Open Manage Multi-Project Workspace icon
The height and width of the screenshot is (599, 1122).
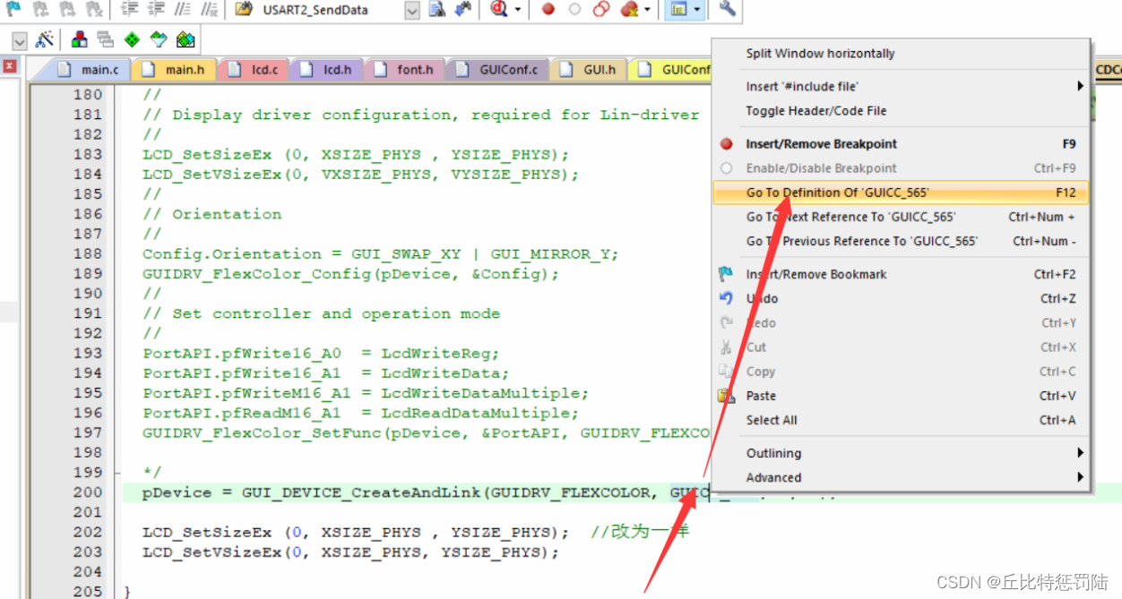click(x=105, y=39)
